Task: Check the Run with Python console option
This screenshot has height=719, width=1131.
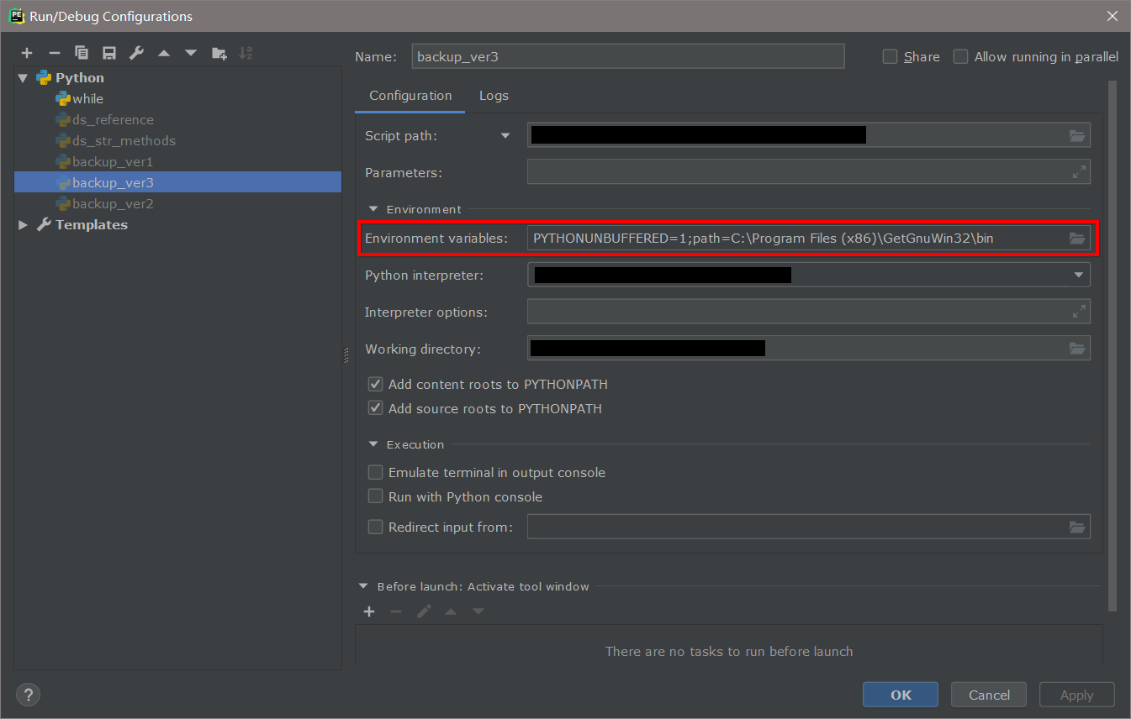Action: click(x=375, y=496)
